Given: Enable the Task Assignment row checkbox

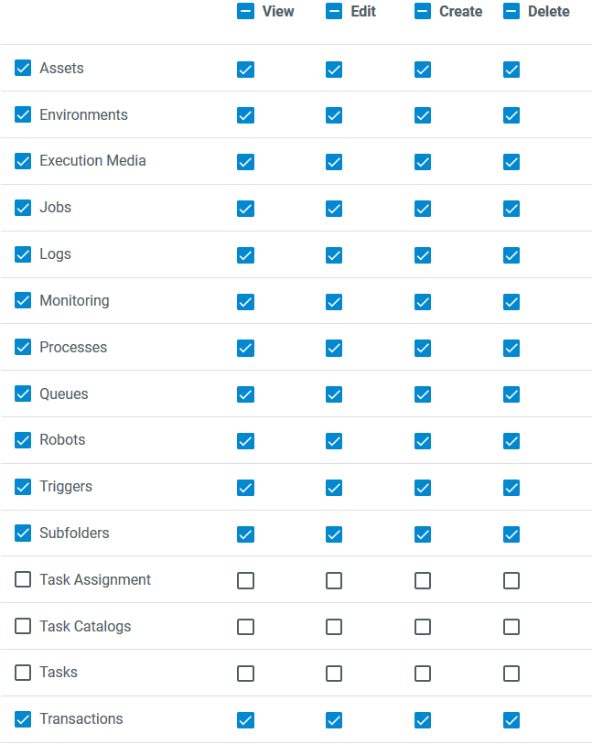Looking at the screenshot, I should pos(23,580).
